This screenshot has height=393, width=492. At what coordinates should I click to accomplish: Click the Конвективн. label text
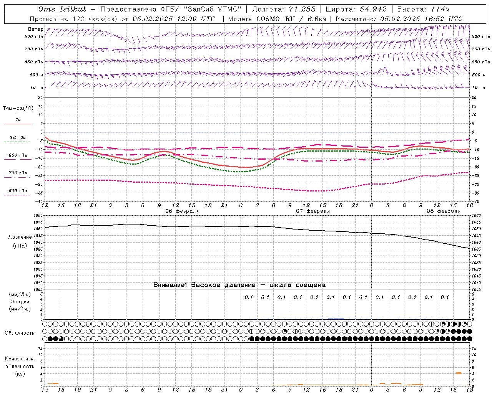20,359
